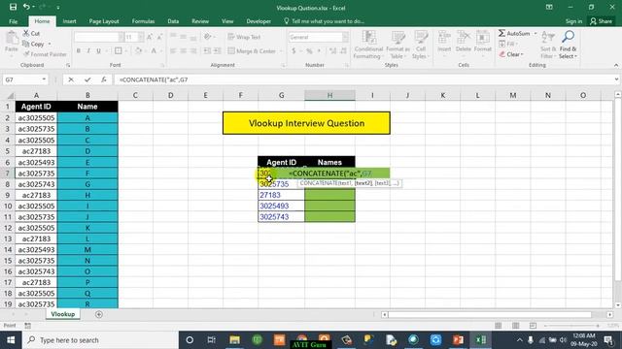Open Merge & Center dropdown
This screenshot has height=349, width=622.
coord(281,51)
